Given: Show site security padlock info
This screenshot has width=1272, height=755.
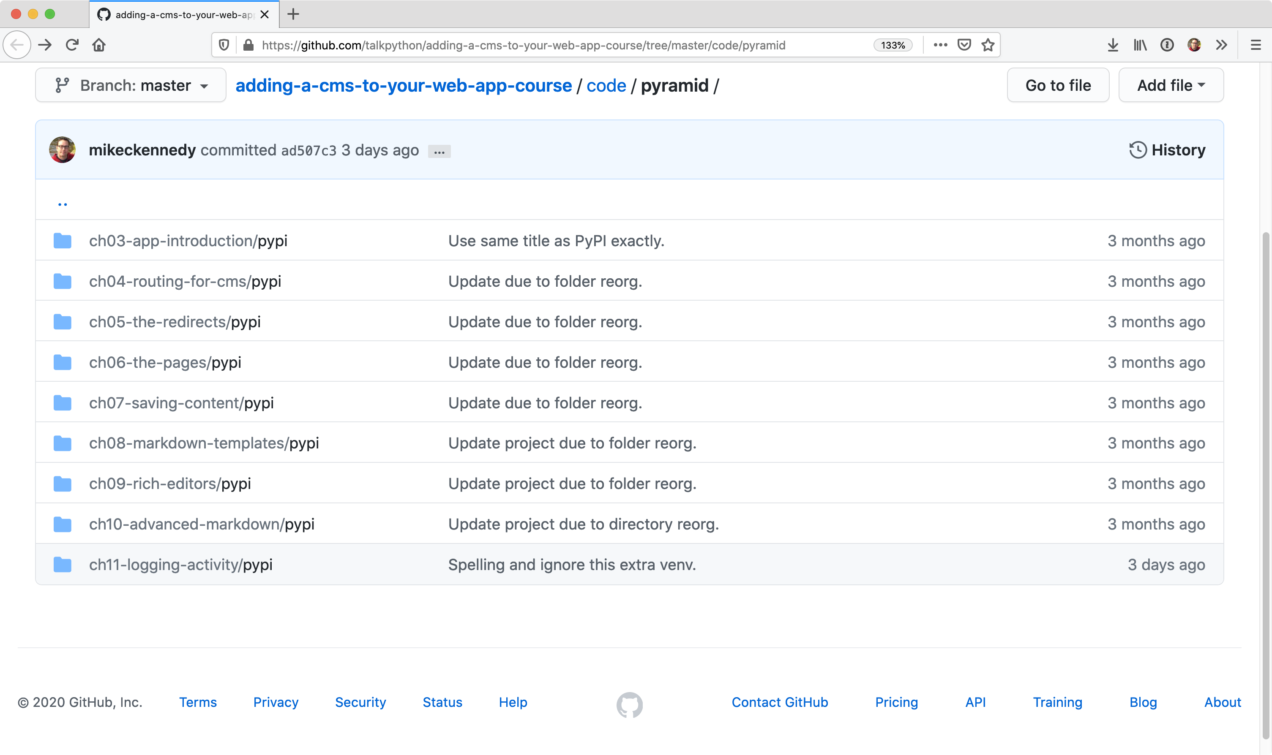Looking at the screenshot, I should pos(248,45).
